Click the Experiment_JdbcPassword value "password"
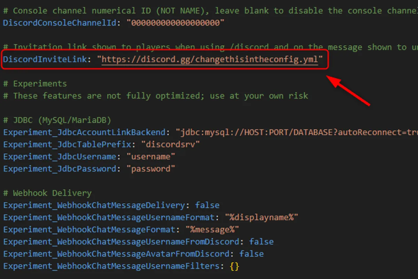This screenshot has height=279, width=418. [x=150, y=169]
